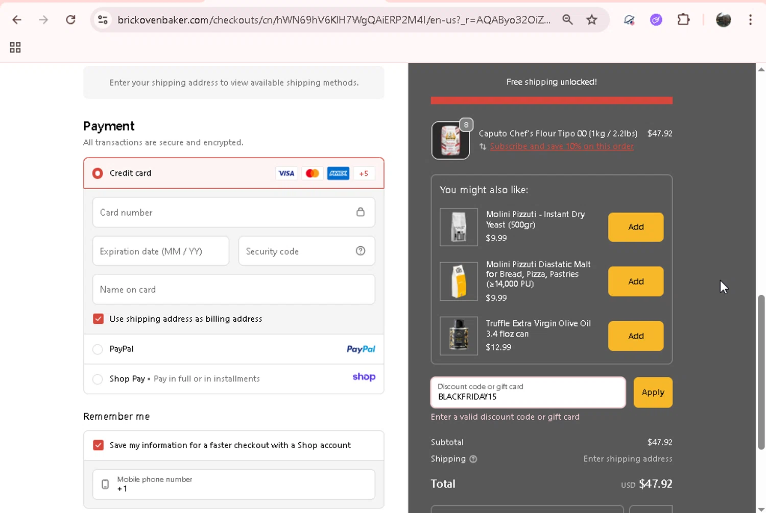Click the purple circular extension icon
Image resolution: width=766 pixels, height=513 pixels.
656,20
